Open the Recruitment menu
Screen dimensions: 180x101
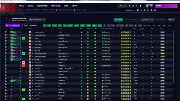point(43,6)
